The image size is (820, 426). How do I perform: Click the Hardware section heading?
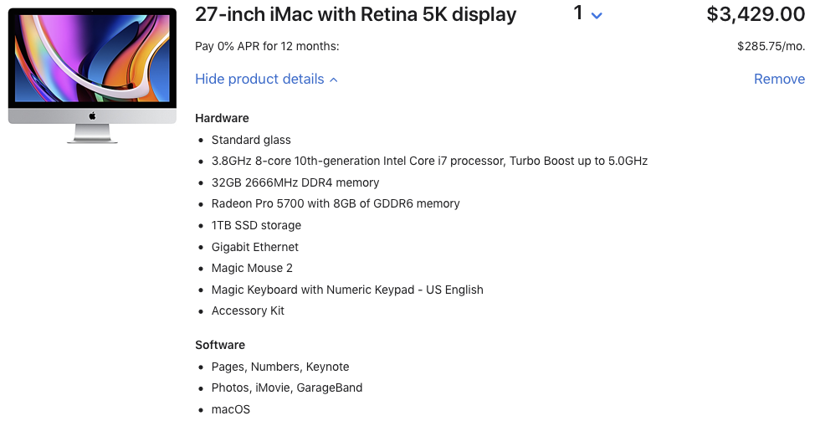(222, 118)
